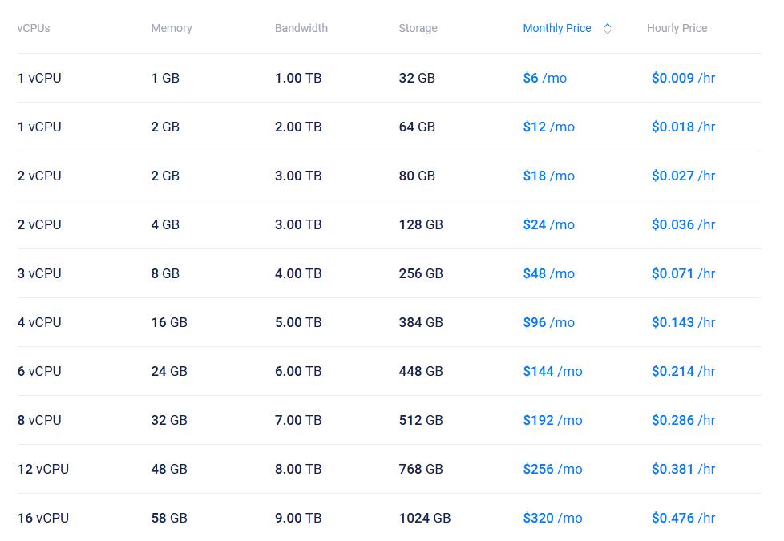Select the $320 /mo plan price

click(553, 518)
